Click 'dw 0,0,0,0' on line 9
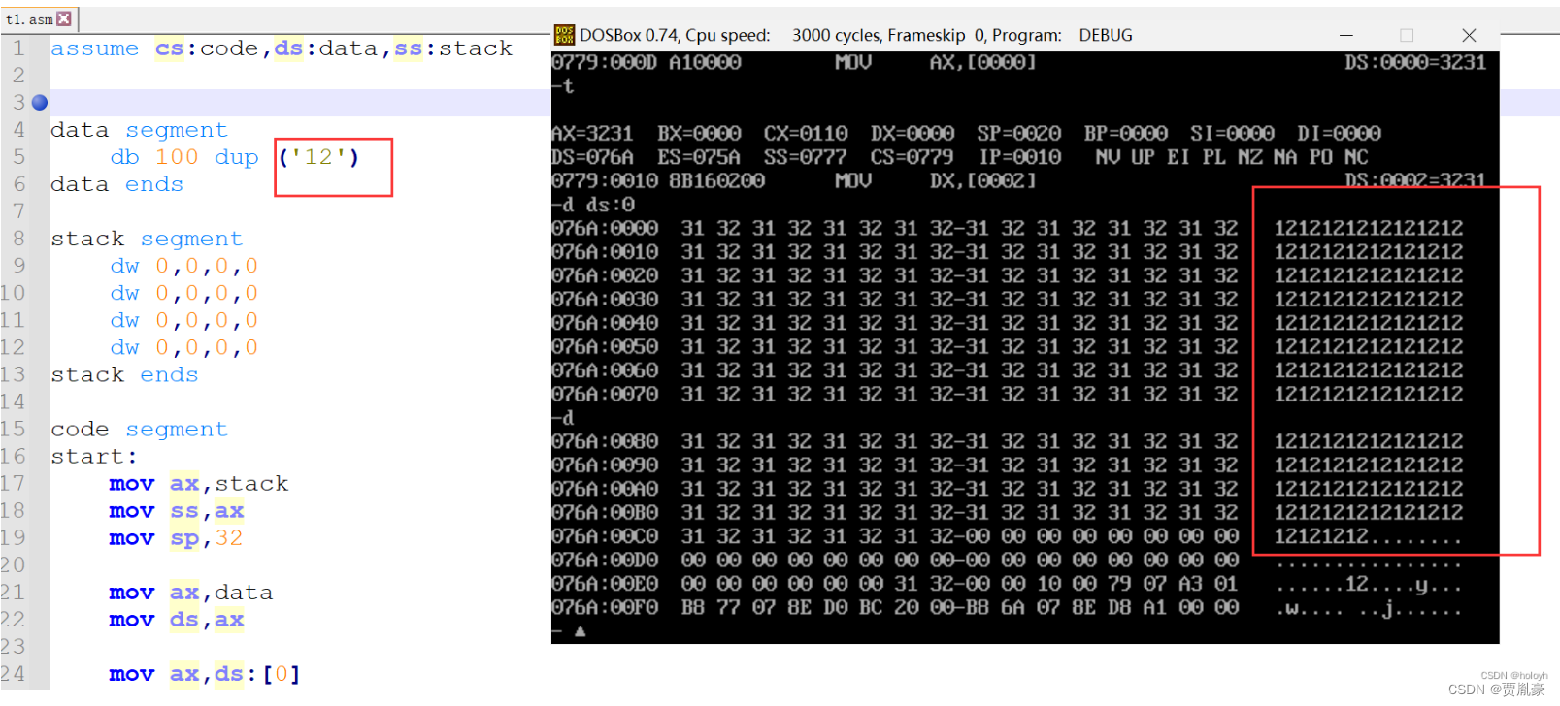Image resolution: width=1560 pixels, height=706 pixels. [184, 266]
